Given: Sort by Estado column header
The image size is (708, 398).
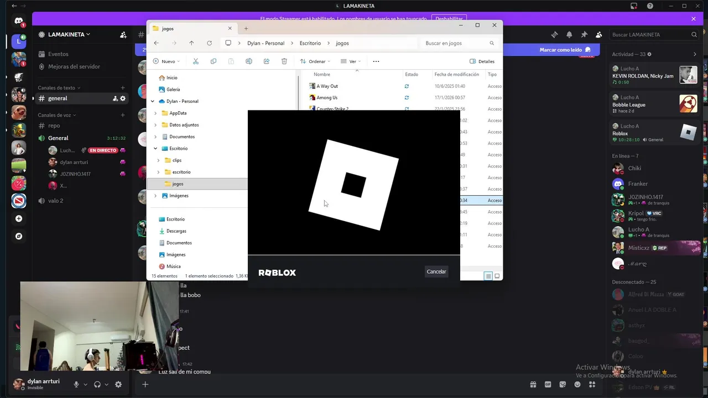Looking at the screenshot, I should 412,74.
